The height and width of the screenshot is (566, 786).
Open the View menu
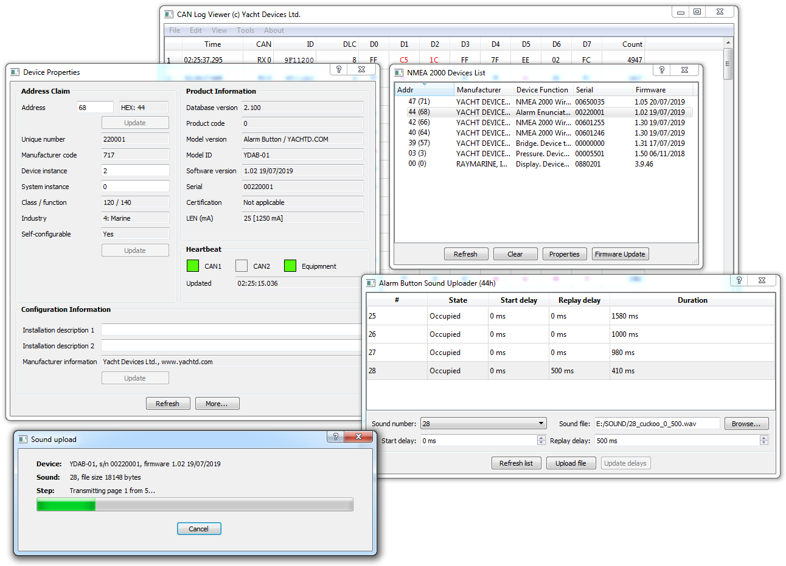pos(219,30)
